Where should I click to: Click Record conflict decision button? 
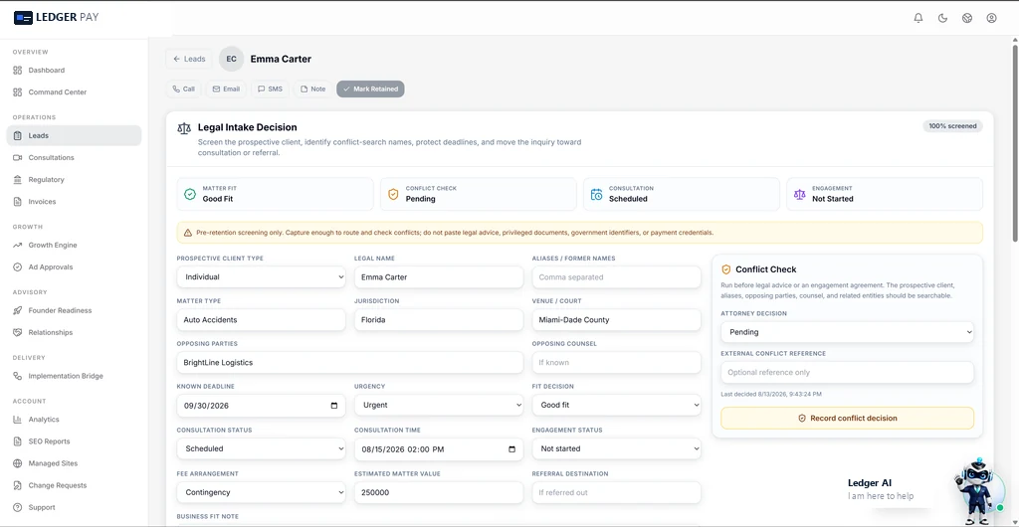tap(848, 418)
